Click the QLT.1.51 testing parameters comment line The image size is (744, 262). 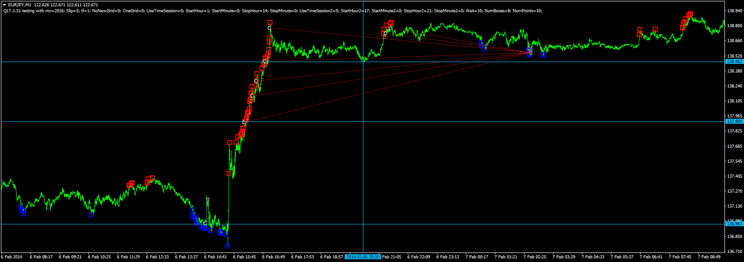[x=272, y=10]
